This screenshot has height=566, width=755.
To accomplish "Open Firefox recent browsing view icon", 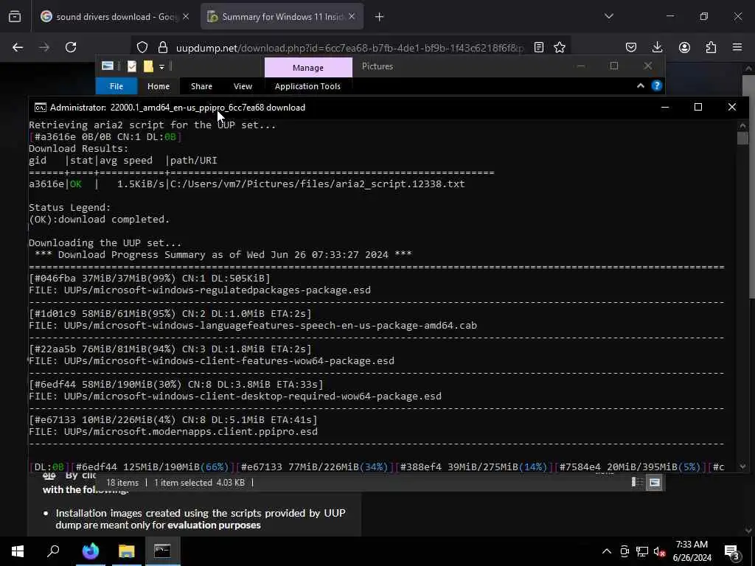I will (x=15, y=17).
